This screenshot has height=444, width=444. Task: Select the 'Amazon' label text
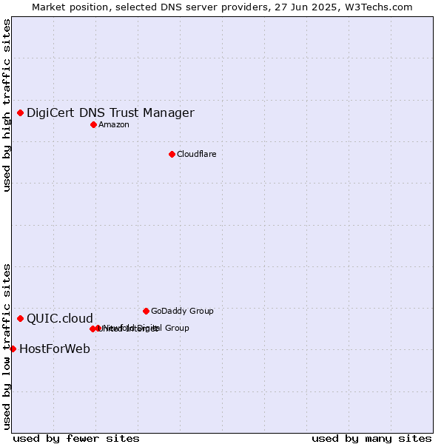coord(114,124)
